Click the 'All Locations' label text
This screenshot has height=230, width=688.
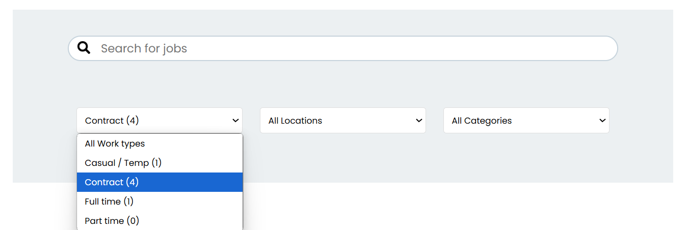coord(295,121)
